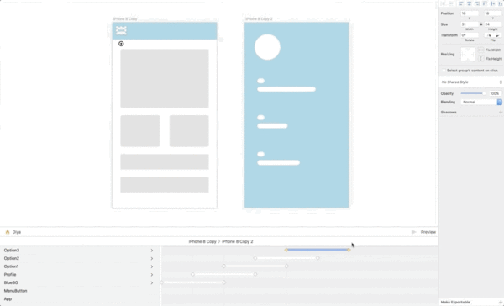The width and height of the screenshot is (504, 306).
Task: Click the Preview button label
Action: (428, 232)
